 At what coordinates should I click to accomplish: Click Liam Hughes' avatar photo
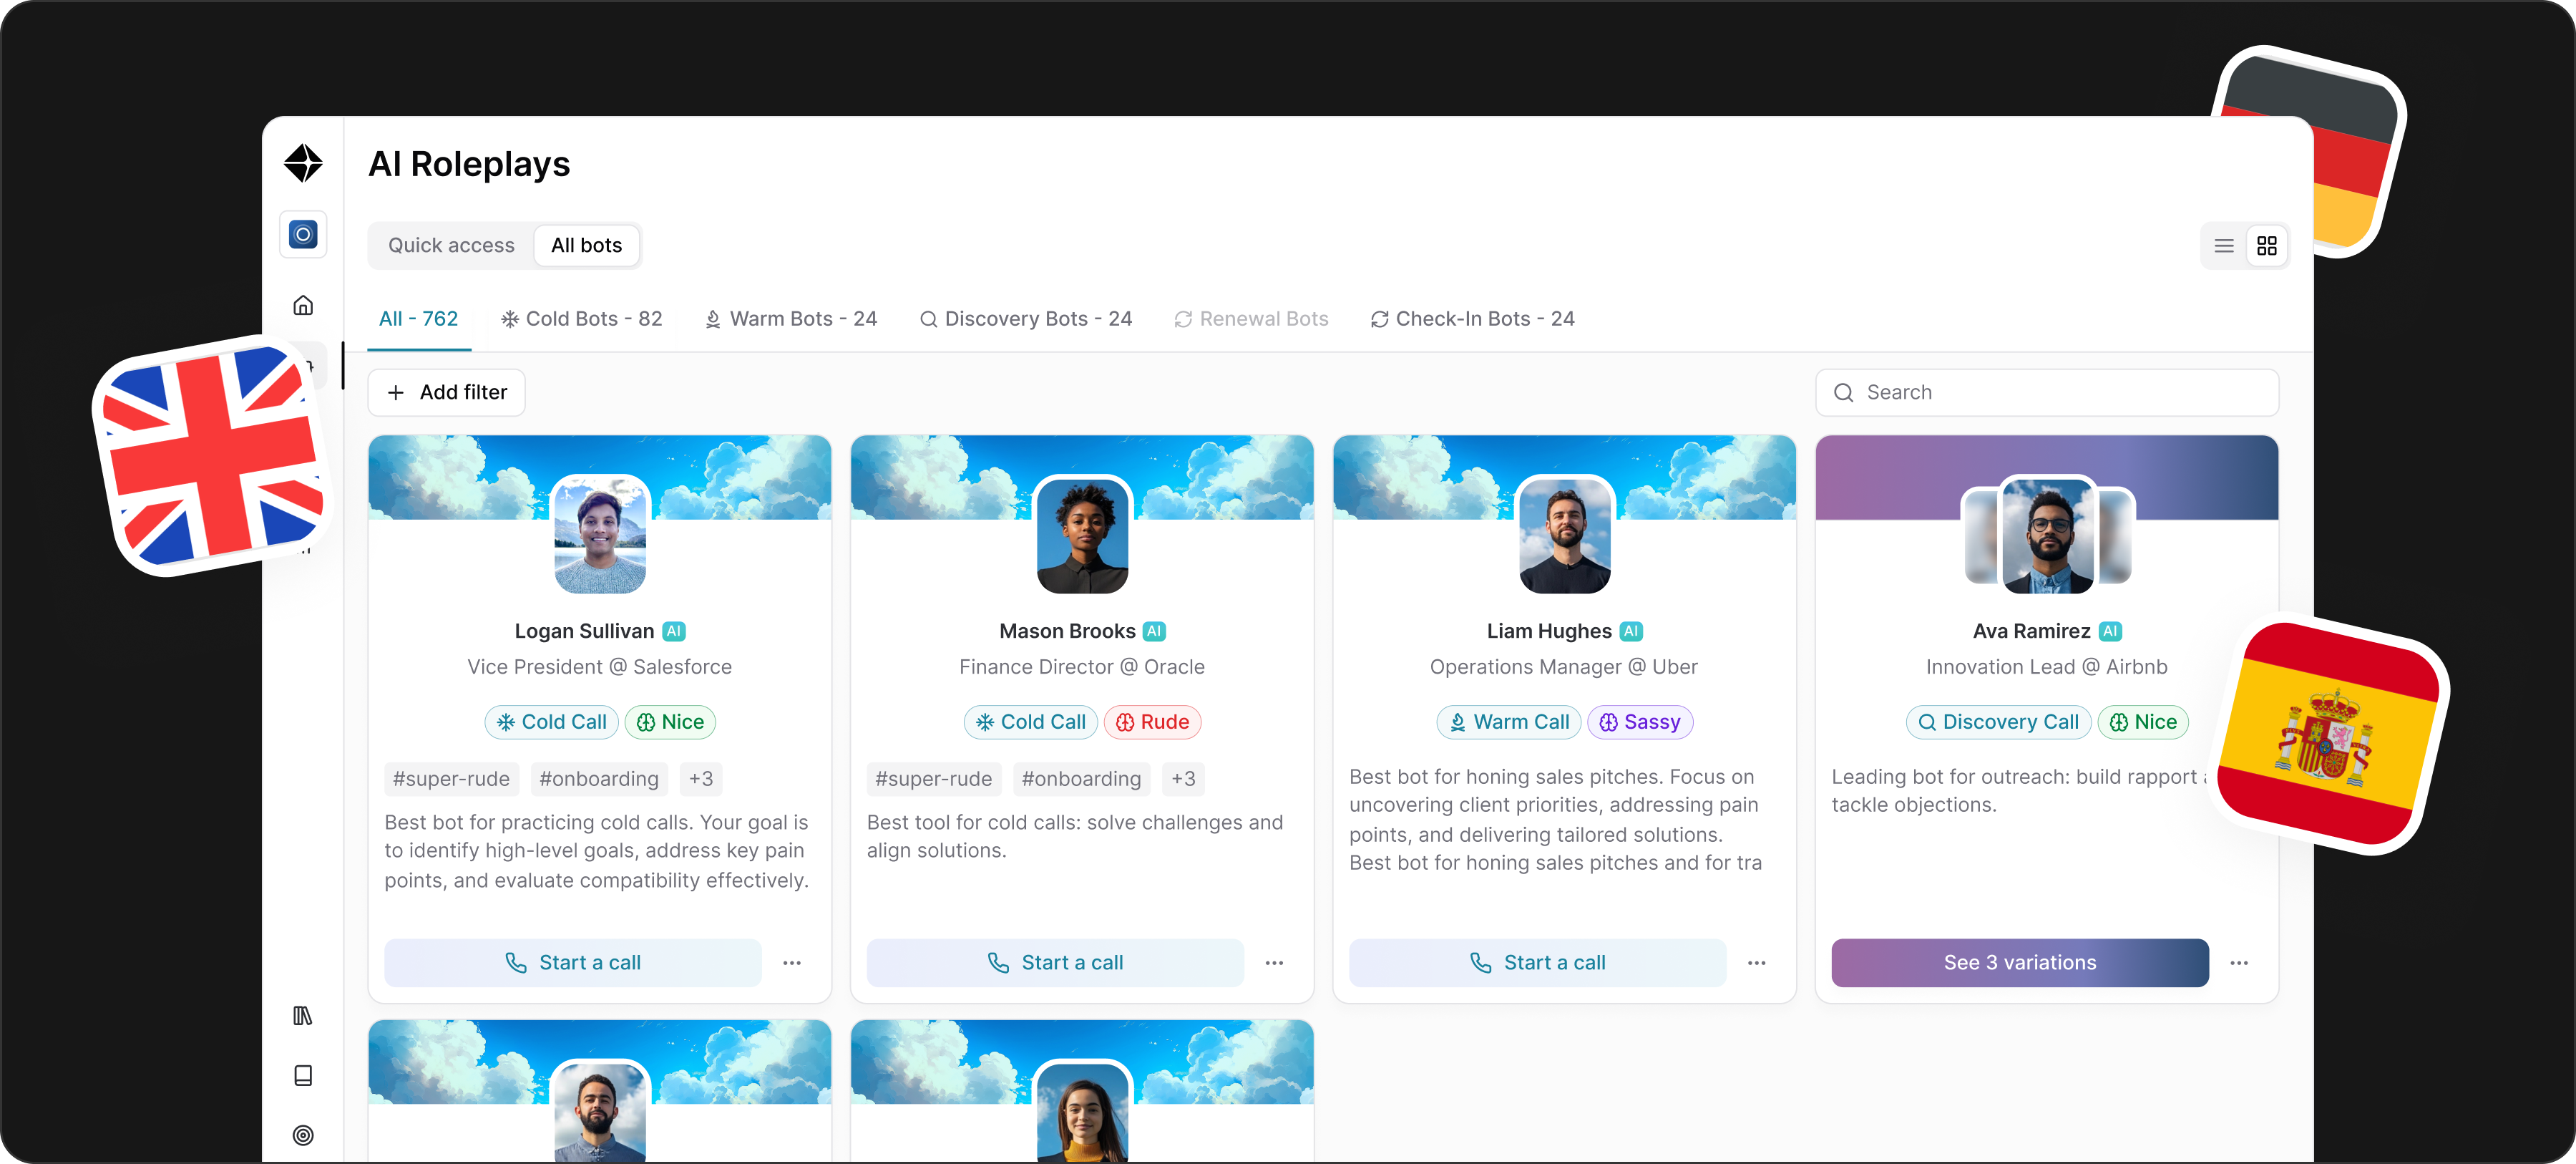tap(1565, 535)
